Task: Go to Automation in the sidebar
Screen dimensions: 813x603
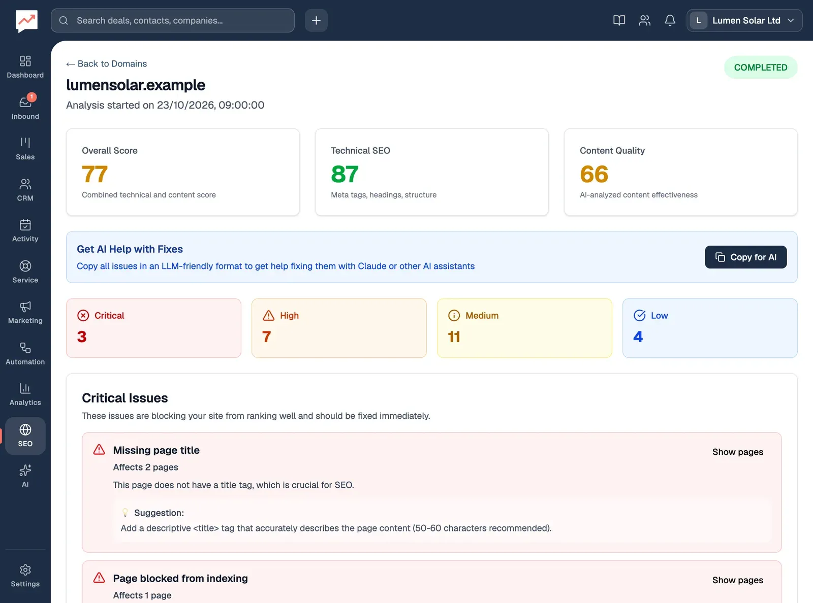Action: (25, 354)
